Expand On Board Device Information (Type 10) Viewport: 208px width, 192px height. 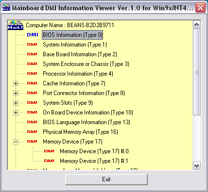(x=16, y=112)
